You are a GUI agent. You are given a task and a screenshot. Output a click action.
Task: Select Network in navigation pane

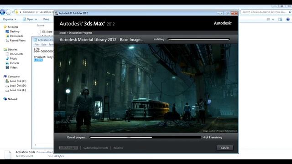click(13, 99)
